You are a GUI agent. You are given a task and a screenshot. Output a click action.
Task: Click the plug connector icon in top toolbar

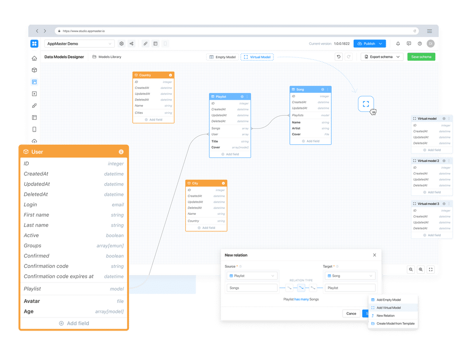point(145,43)
